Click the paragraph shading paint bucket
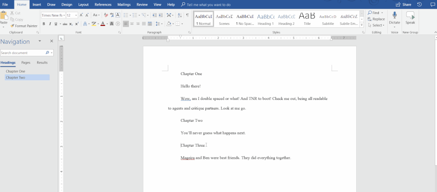This screenshot has width=437, height=192. pyautogui.click(x=169, y=24)
